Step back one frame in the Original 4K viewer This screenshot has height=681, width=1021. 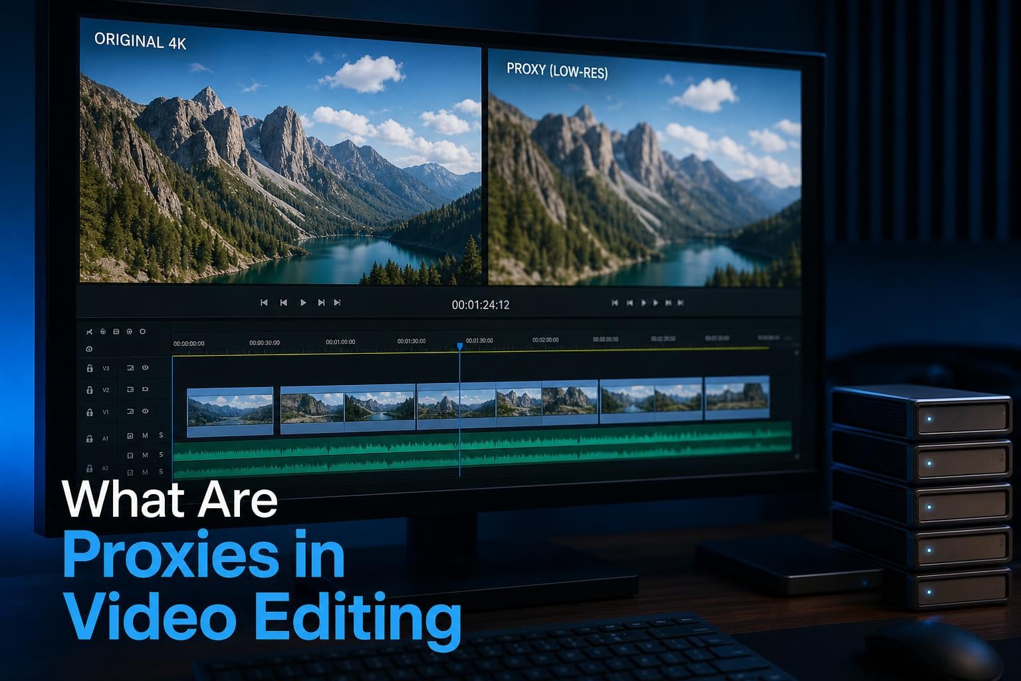(284, 303)
